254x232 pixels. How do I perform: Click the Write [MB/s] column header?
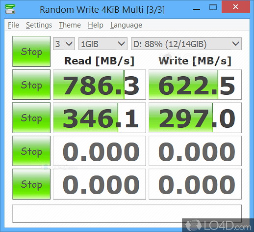(x=195, y=61)
